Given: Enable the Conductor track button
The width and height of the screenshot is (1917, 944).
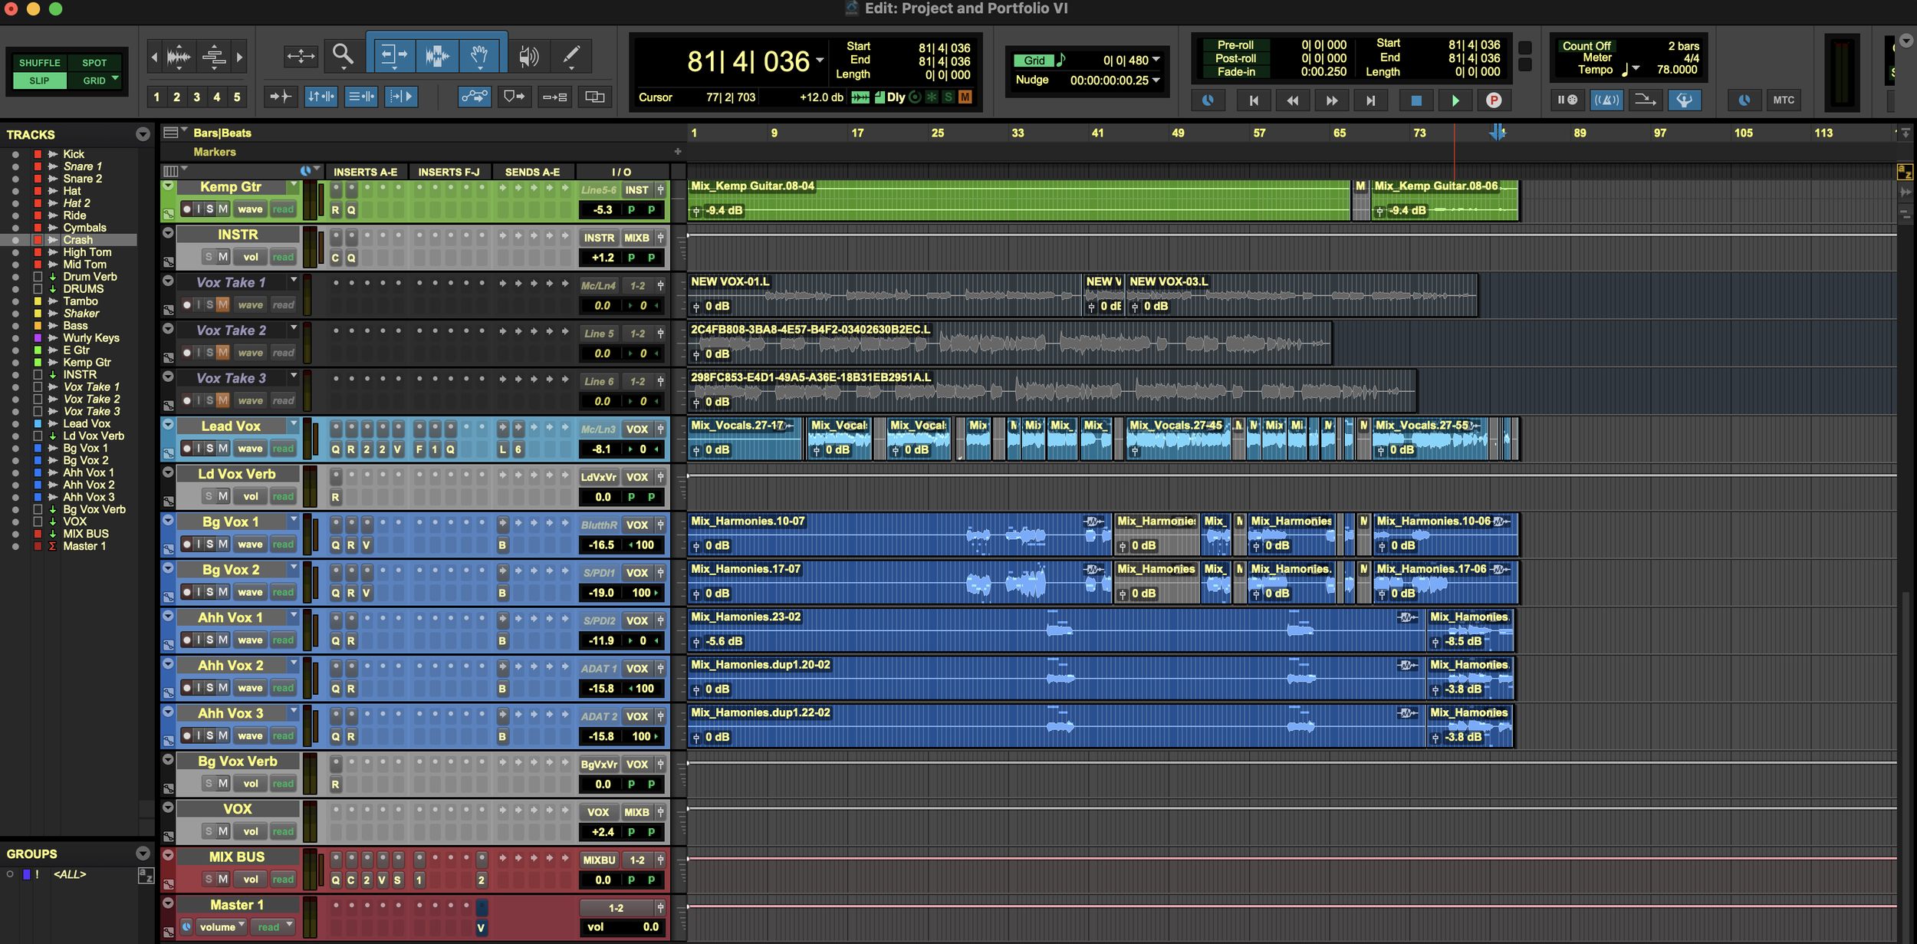Looking at the screenshot, I should coord(1684,100).
